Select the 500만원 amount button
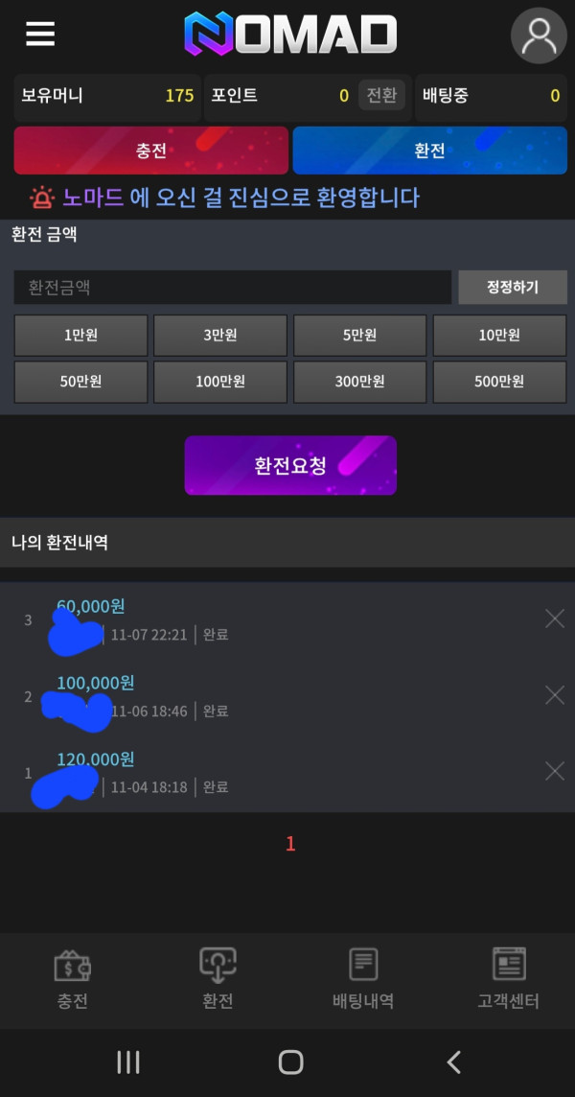 point(499,382)
